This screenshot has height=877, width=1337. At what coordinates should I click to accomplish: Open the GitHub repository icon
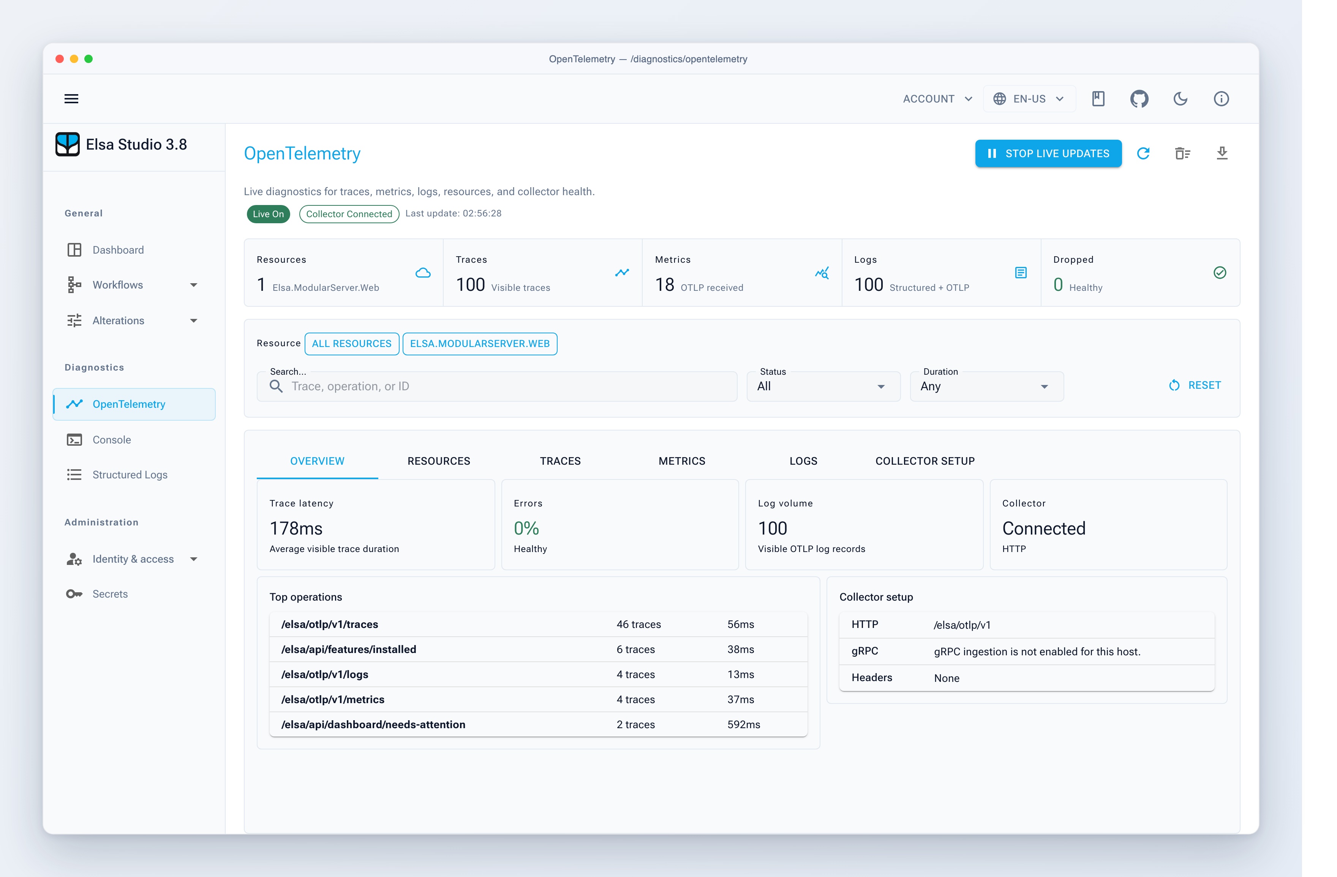pyautogui.click(x=1139, y=99)
